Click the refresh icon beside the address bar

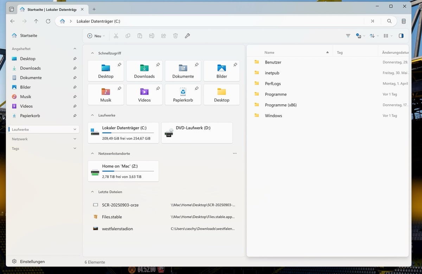coord(48,21)
